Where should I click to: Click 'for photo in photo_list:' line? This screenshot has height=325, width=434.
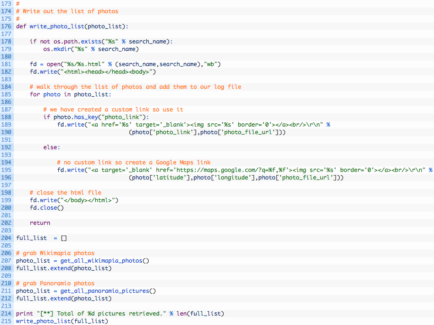tap(71, 94)
